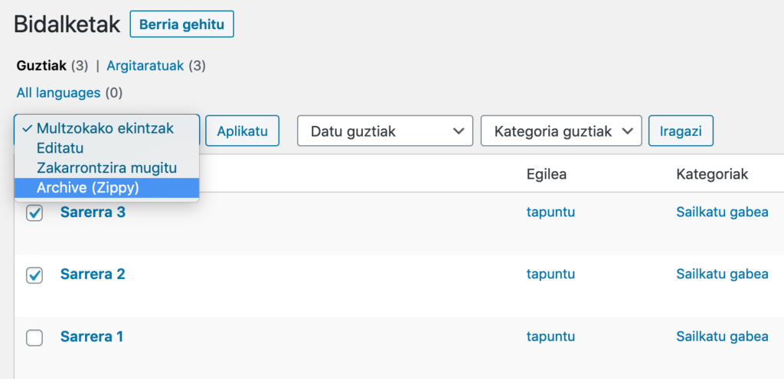Click Sailkatu gabea category for Sarrera 1
784x379 pixels.
click(722, 337)
